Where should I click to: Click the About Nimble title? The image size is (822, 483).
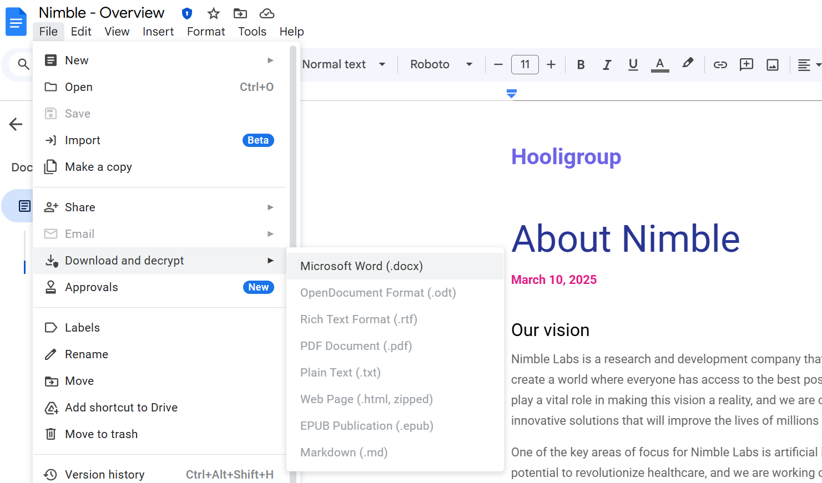[626, 239]
